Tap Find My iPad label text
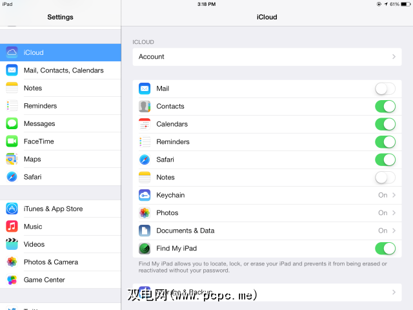Image resolution: width=413 pixels, height=310 pixels. tap(176, 248)
